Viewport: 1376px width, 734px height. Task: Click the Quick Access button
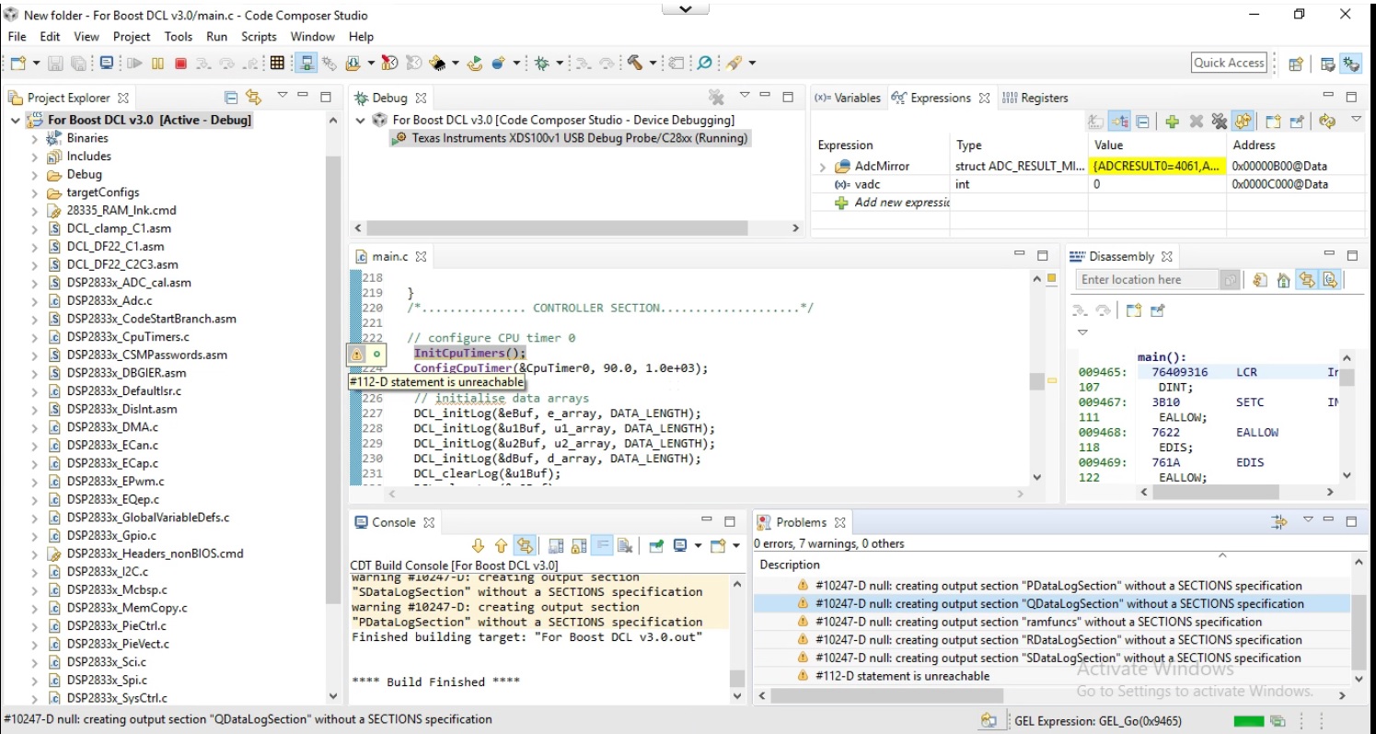(x=1229, y=63)
